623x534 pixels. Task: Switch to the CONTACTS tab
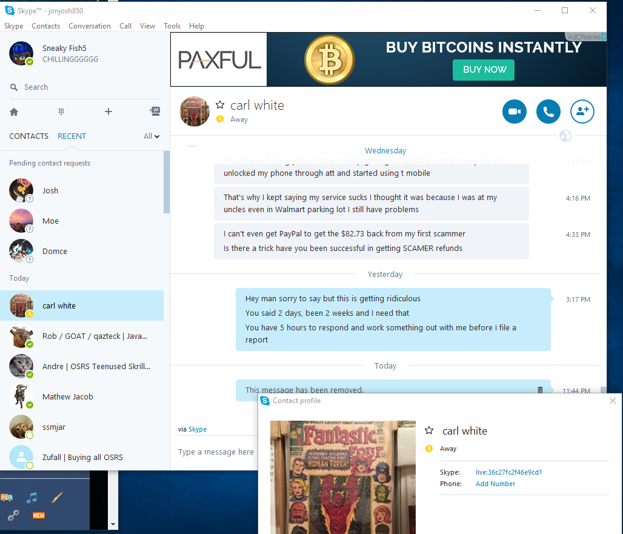(28, 136)
